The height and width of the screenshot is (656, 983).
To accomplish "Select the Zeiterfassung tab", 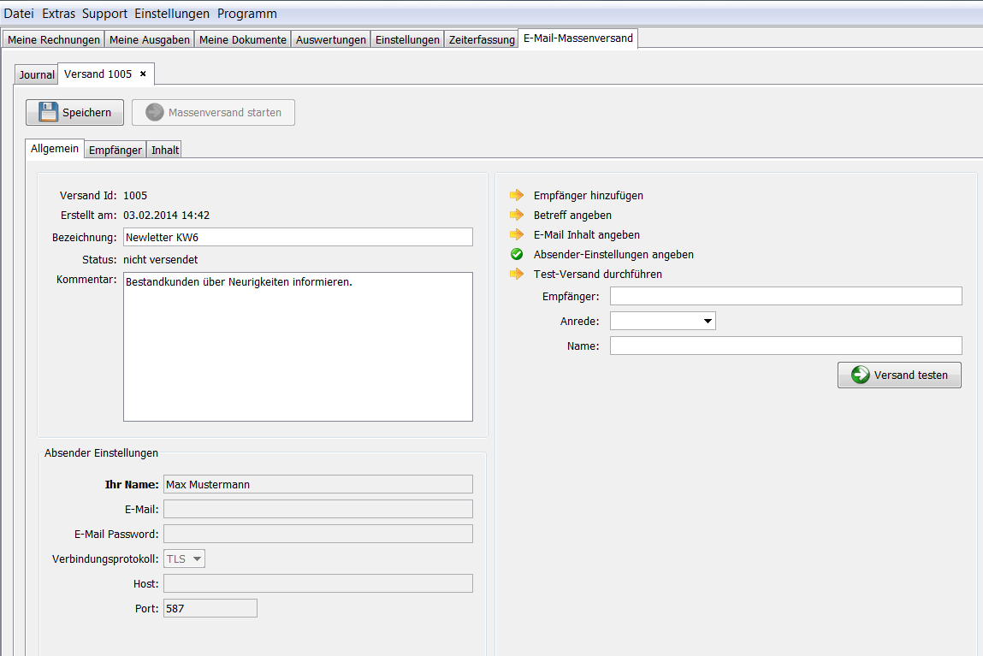I will click(x=481, y=39).
